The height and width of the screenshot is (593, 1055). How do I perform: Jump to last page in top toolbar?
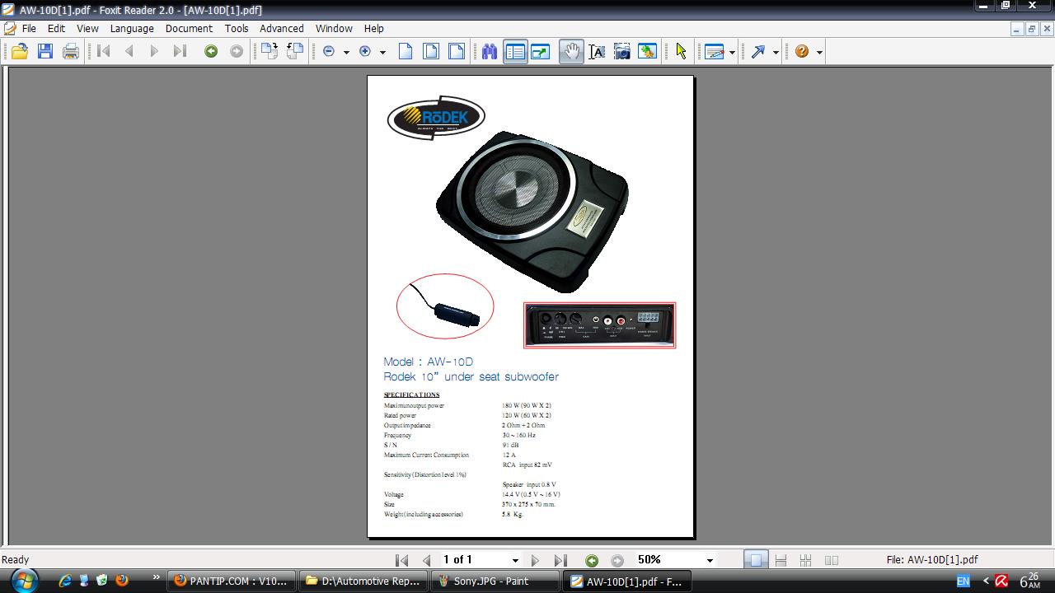click(180, 52)
